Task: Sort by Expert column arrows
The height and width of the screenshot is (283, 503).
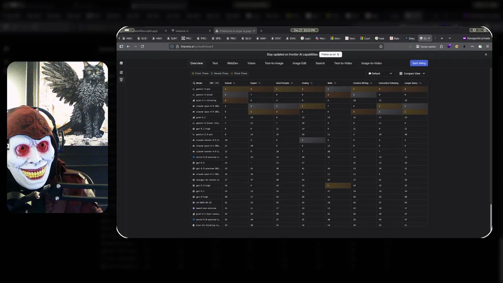Action: [259, 83]
